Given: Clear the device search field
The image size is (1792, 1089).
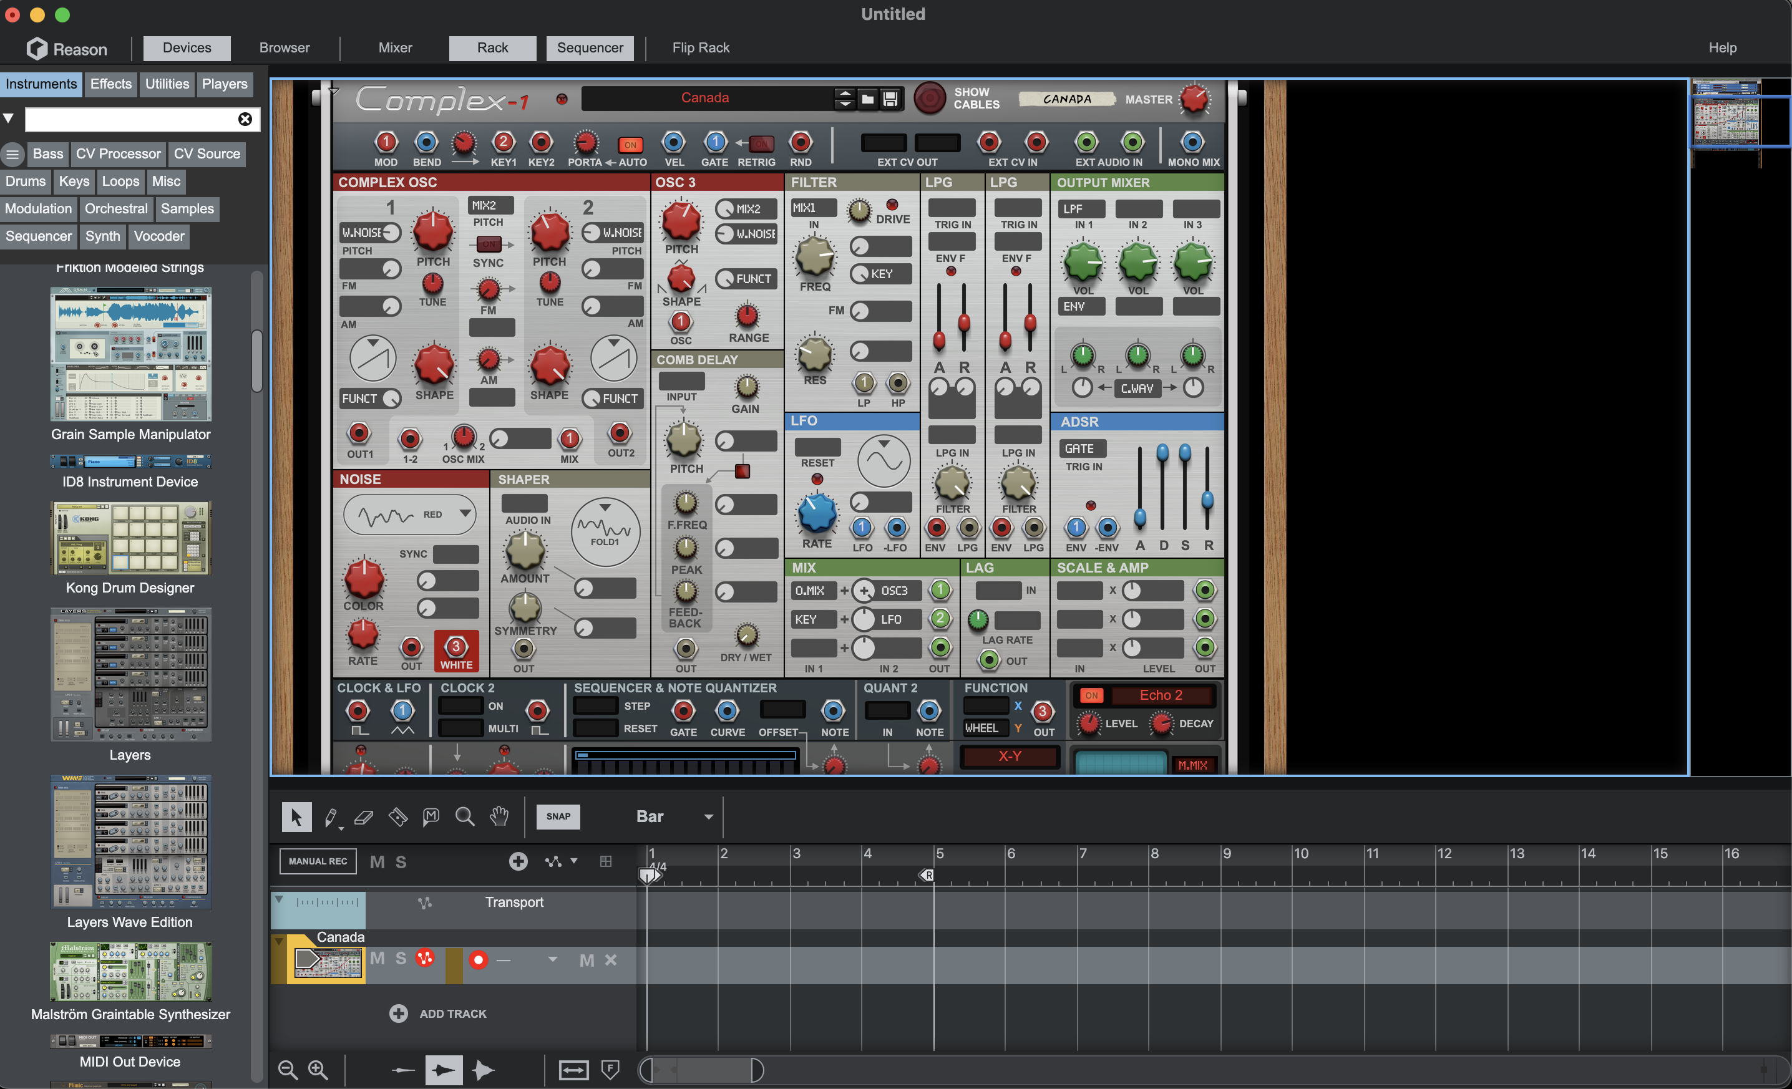Looking at the screenshot, I should 245,119.
